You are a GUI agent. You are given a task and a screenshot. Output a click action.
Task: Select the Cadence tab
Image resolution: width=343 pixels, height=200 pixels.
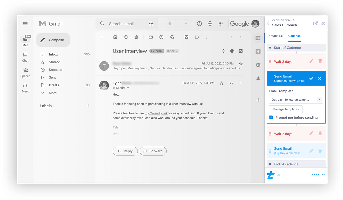point(294,36)
